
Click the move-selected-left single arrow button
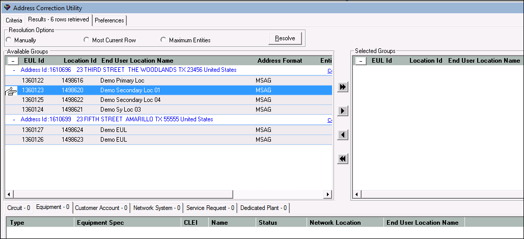click(343, 135)
